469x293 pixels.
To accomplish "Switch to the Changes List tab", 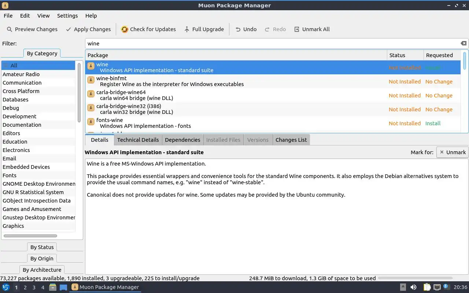I will [291, 140].
